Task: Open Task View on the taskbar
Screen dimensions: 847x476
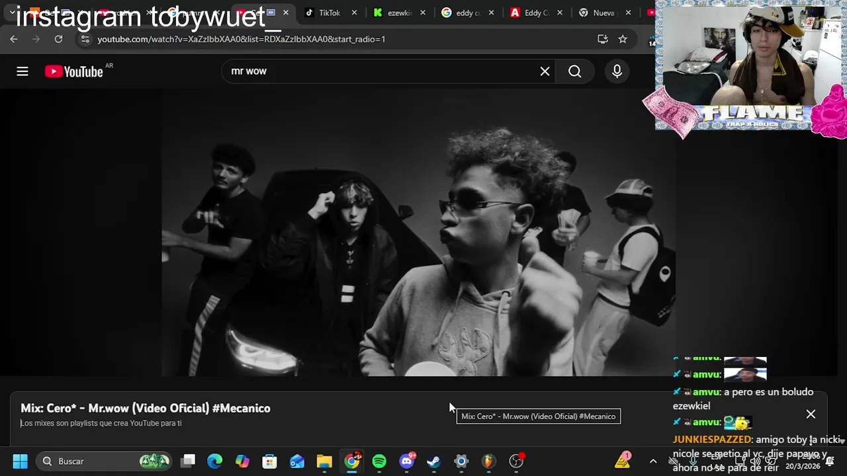Action: pos(188,461)
